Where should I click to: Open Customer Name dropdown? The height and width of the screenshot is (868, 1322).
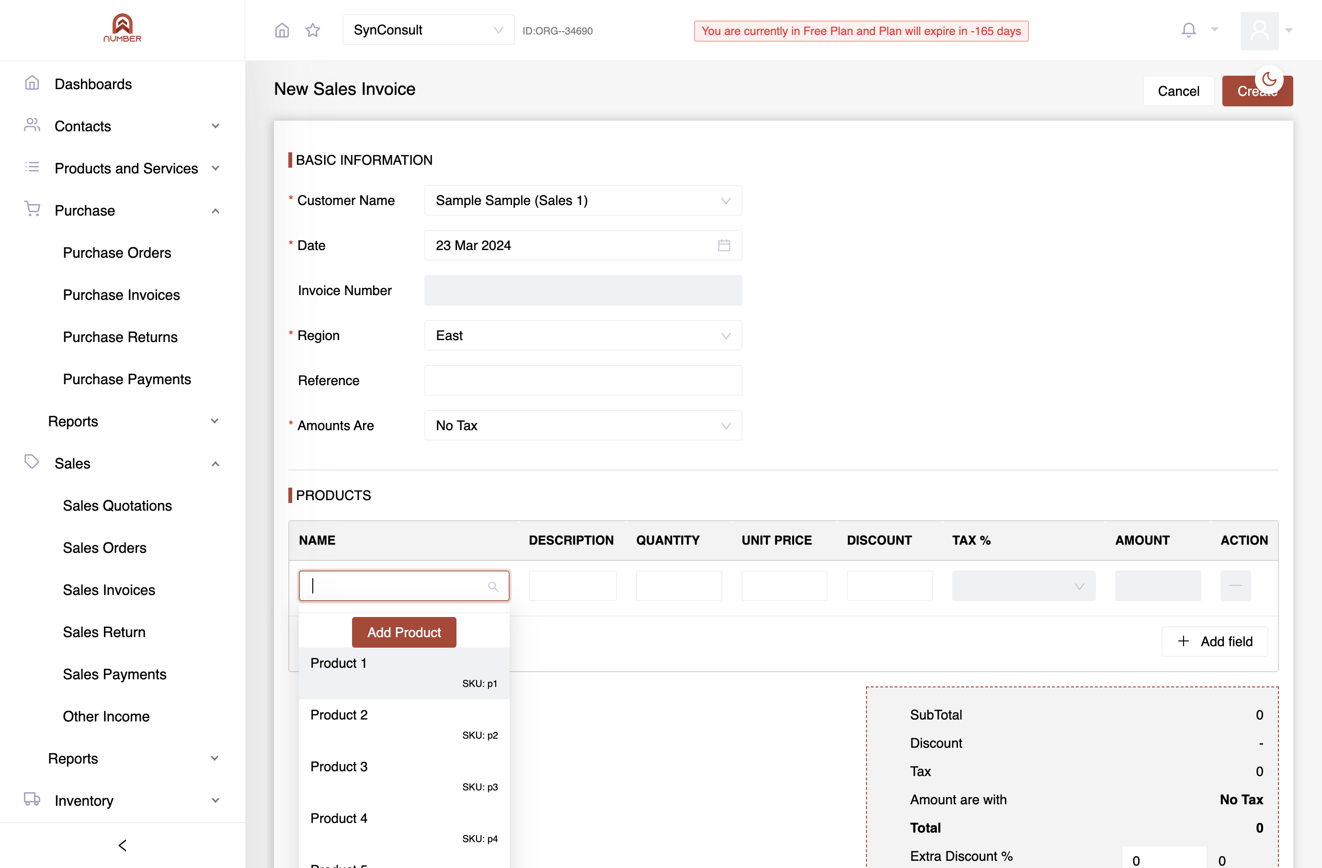[582, 201]
